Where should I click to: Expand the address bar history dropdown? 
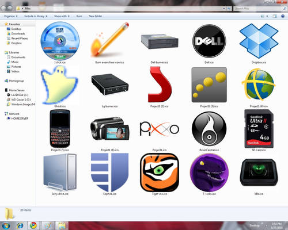[x=224, y=9]
